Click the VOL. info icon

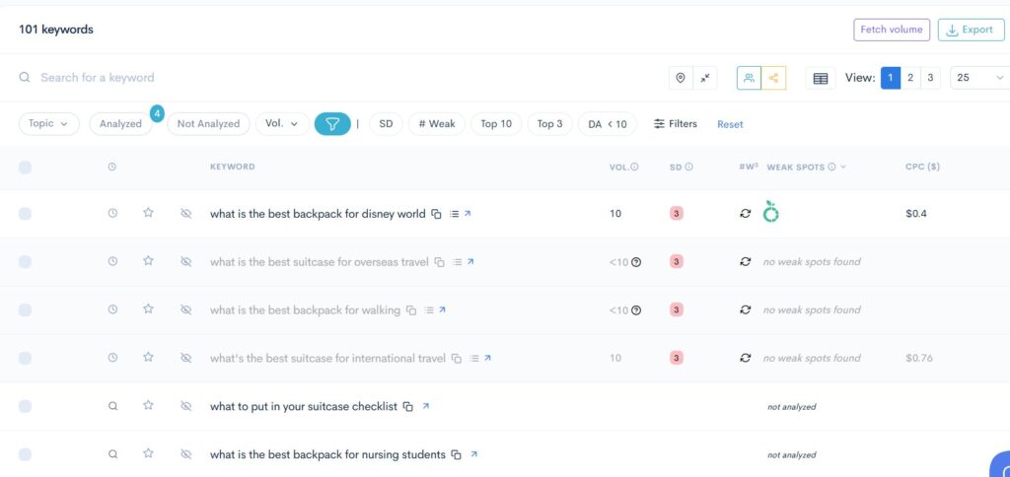pos(634,167)
